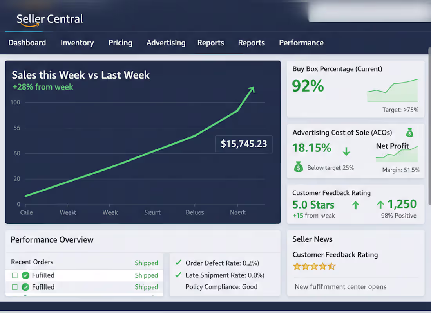Open the Dashboard tab
Viewport: 431px width, 313px height.
pos(27,43)
